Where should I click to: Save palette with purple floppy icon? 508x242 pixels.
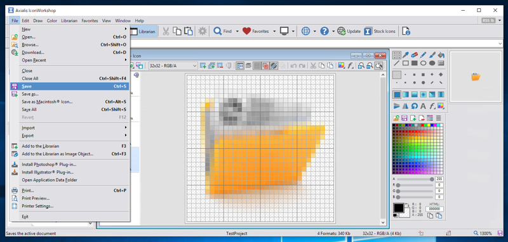(404, 118)
